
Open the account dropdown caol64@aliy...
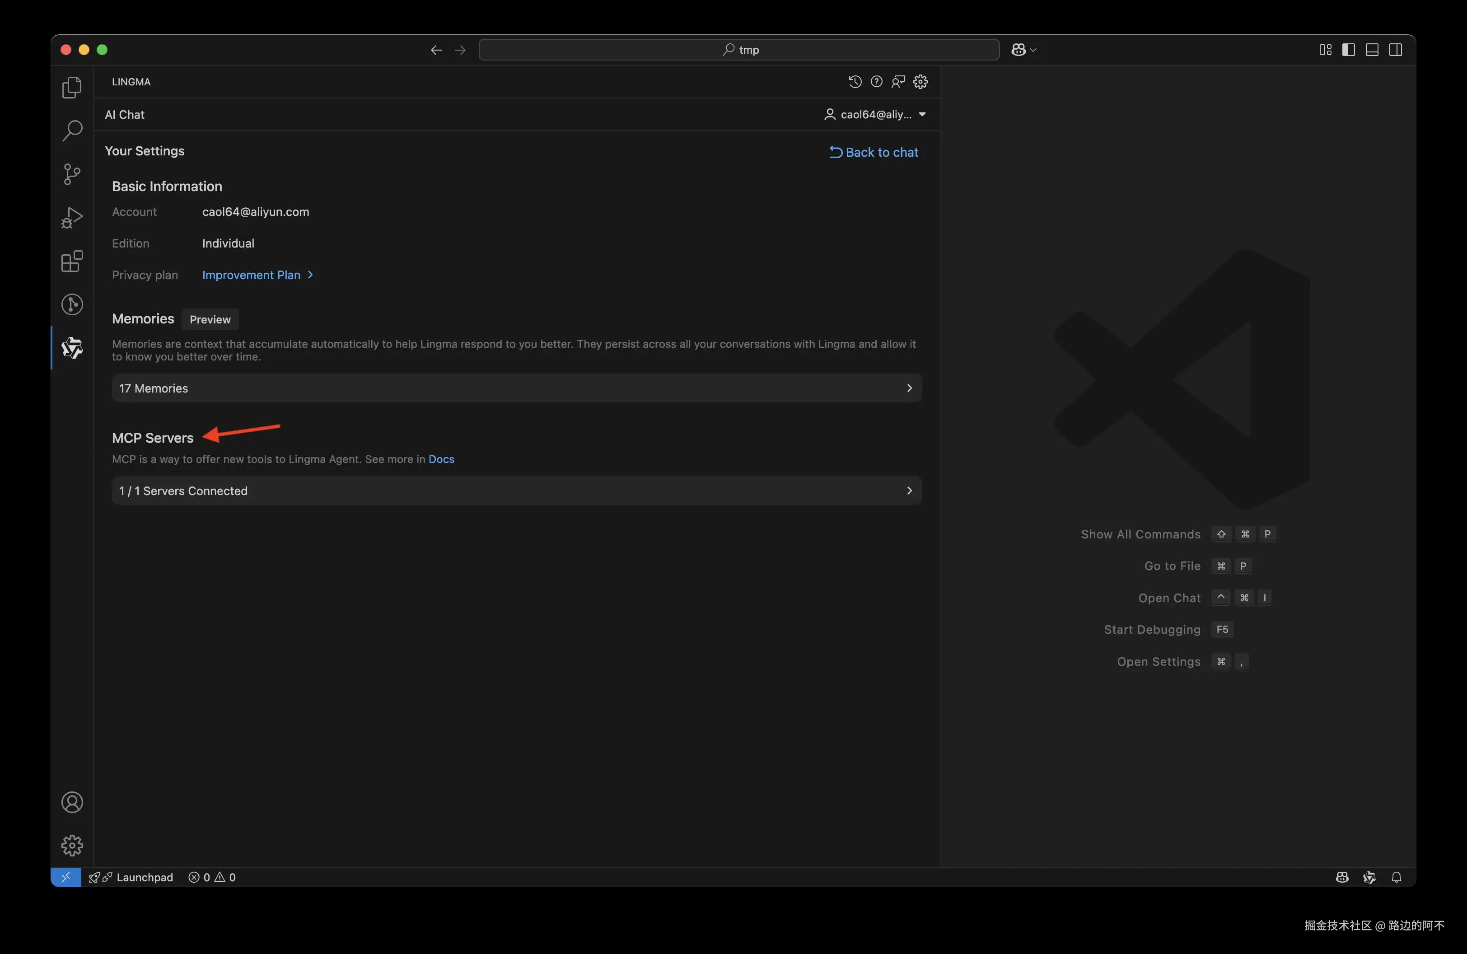(875, 115)
